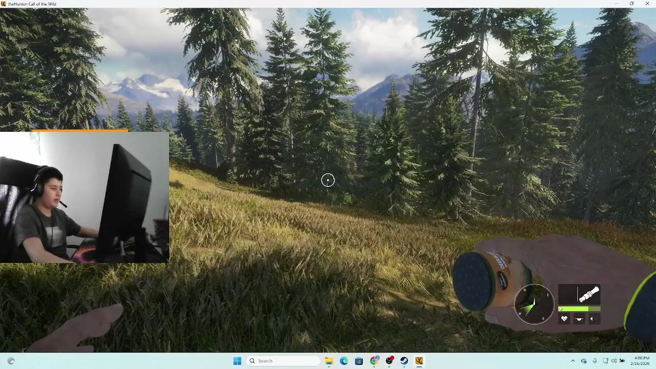Click the equipped caller item slot
Screen dimensions: 656x369
(x=579, y=295)
